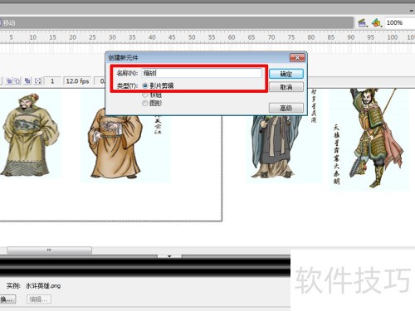The image size is (415, 311).
Task: Cancel dialog with 取消 button
Action: pos(286,87)
